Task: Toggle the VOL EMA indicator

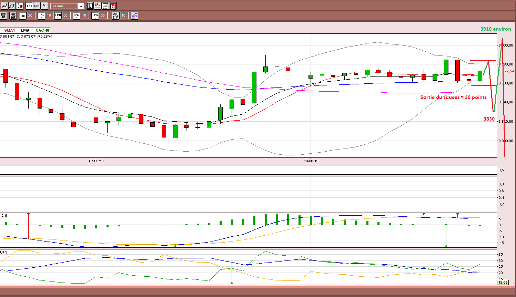Action: [x=116, y=16]
